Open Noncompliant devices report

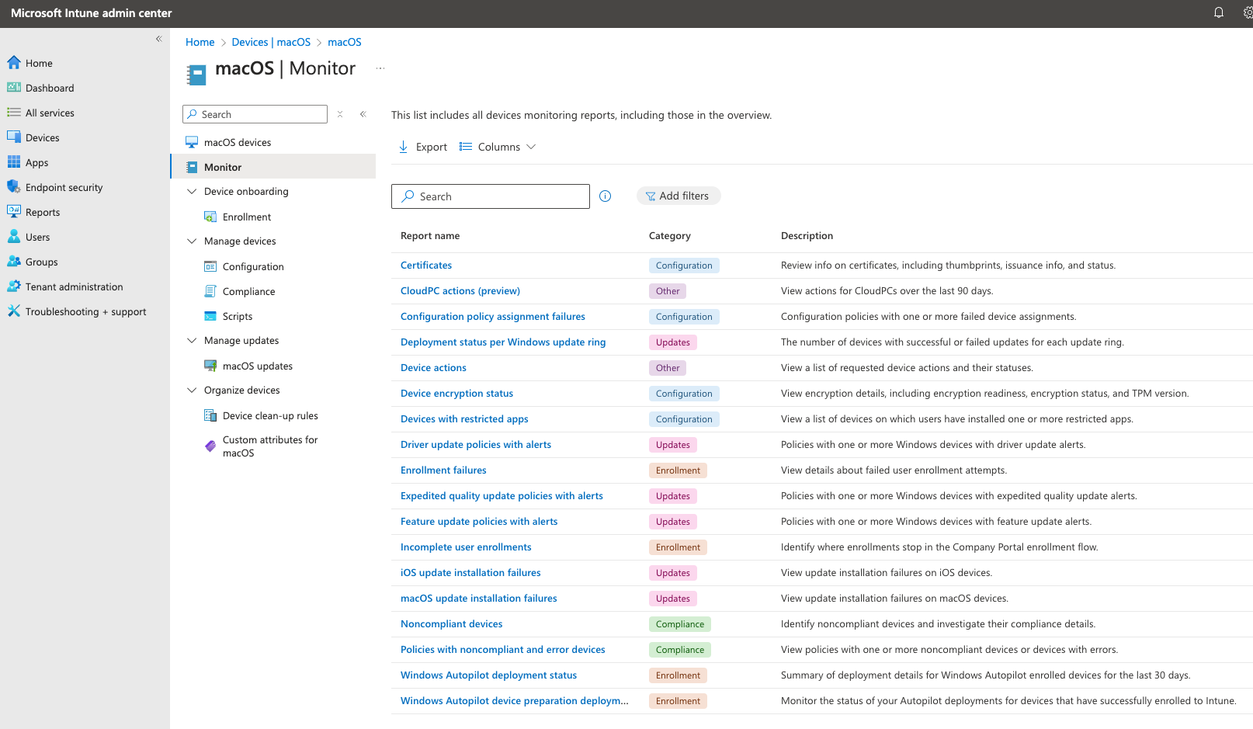tap(451, 624)
